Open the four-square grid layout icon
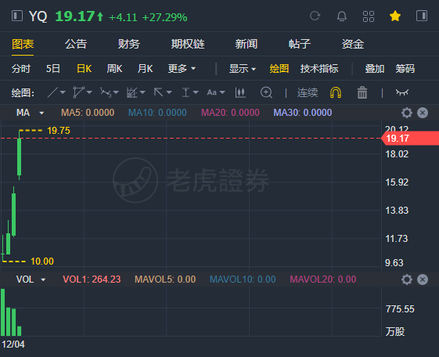This screenshot has width=439, height=357. [369, 16]
